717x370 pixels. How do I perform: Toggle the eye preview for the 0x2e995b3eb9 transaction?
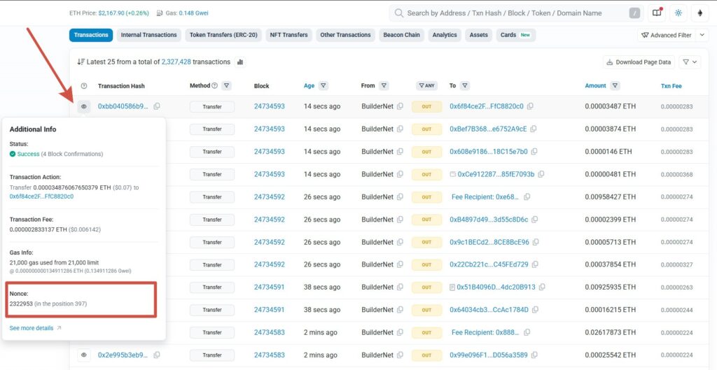[84, 355]
